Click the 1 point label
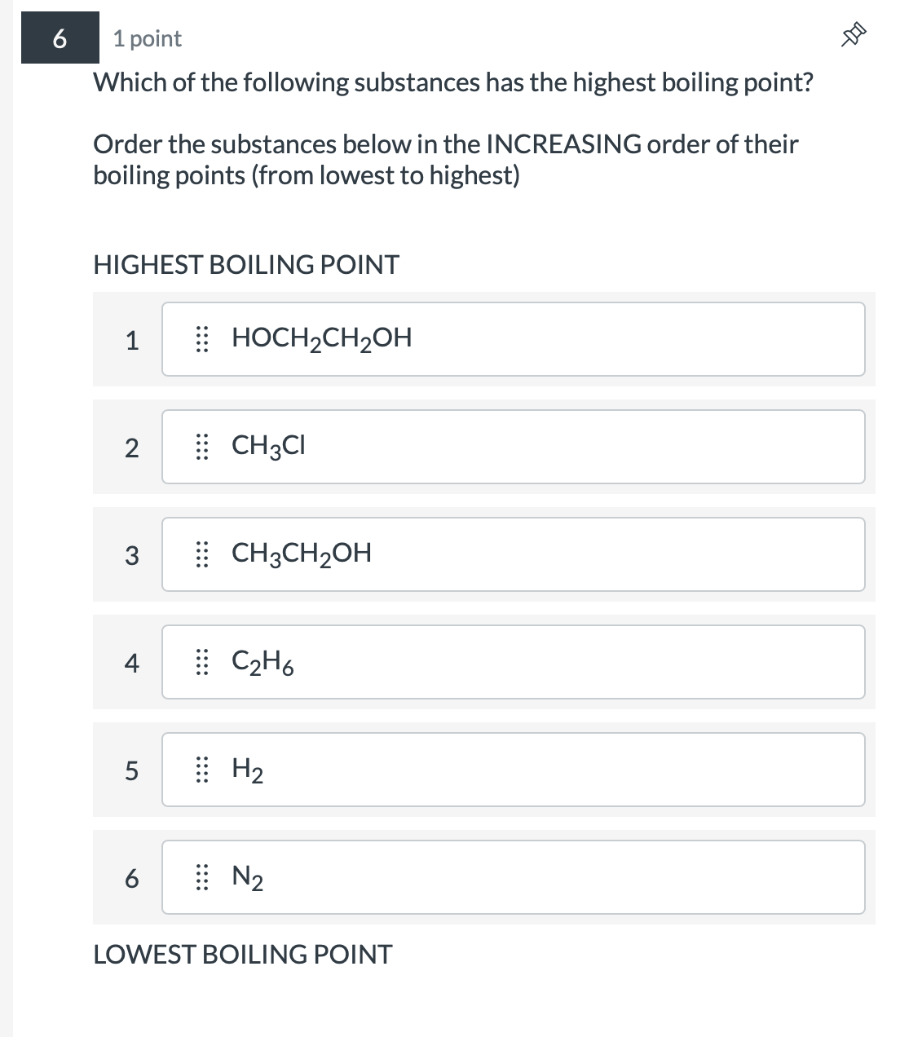Image resolution: width=900 pixels, height=1037 pixels. [148, 38]
